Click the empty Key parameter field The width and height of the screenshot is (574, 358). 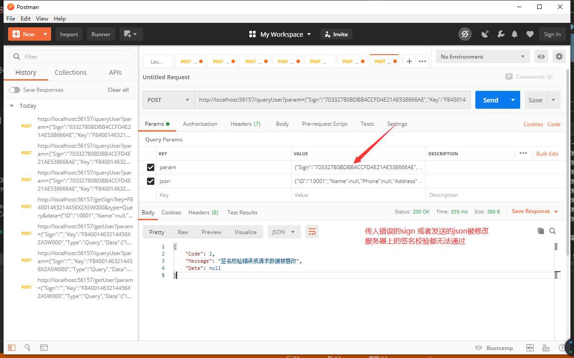(x=224, y=195)
